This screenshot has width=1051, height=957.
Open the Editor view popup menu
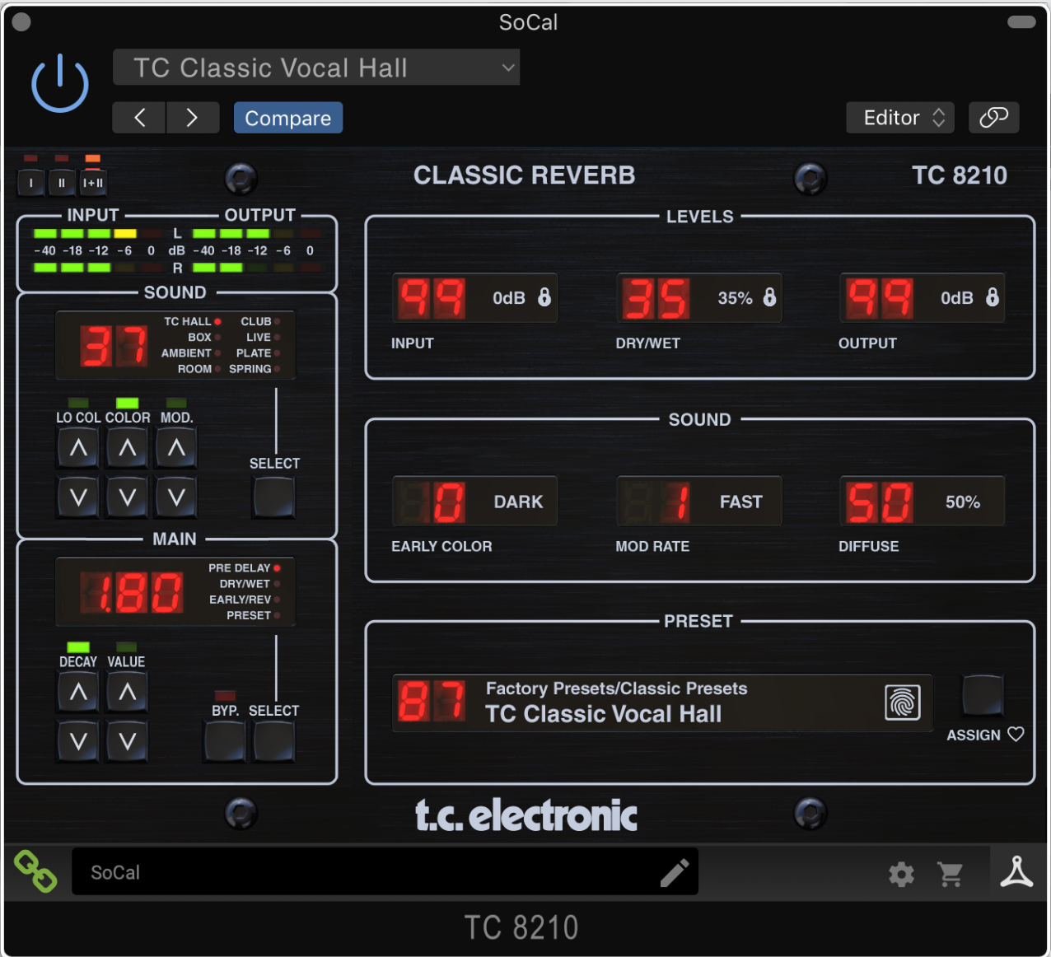(900, 118)
